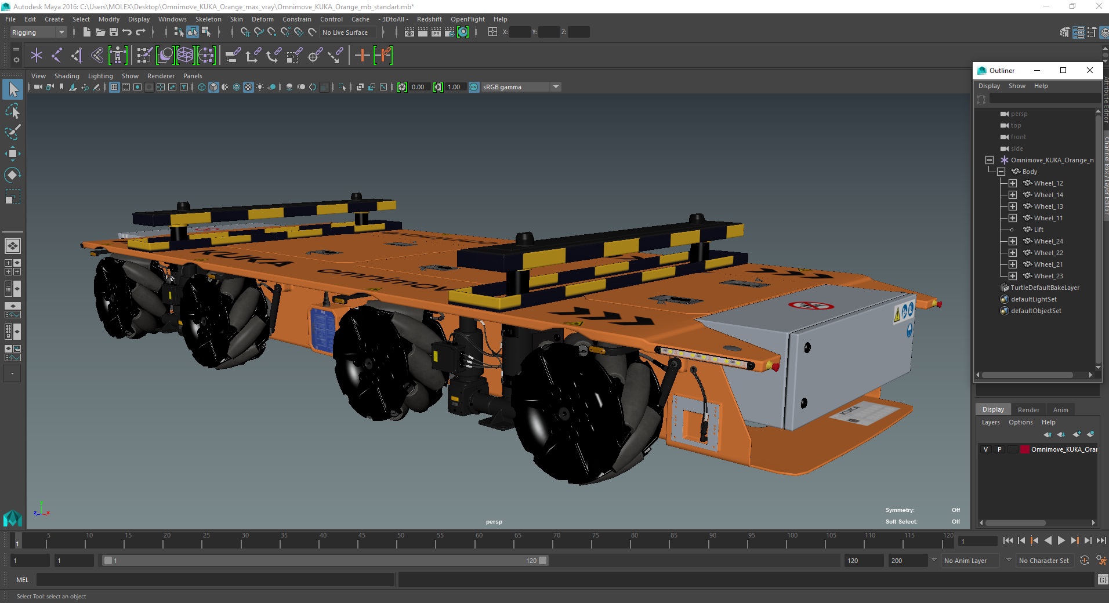The height and width of the screenshot is (603, 1109).
Task: Open the Deform menu
Action: point(263,19)
